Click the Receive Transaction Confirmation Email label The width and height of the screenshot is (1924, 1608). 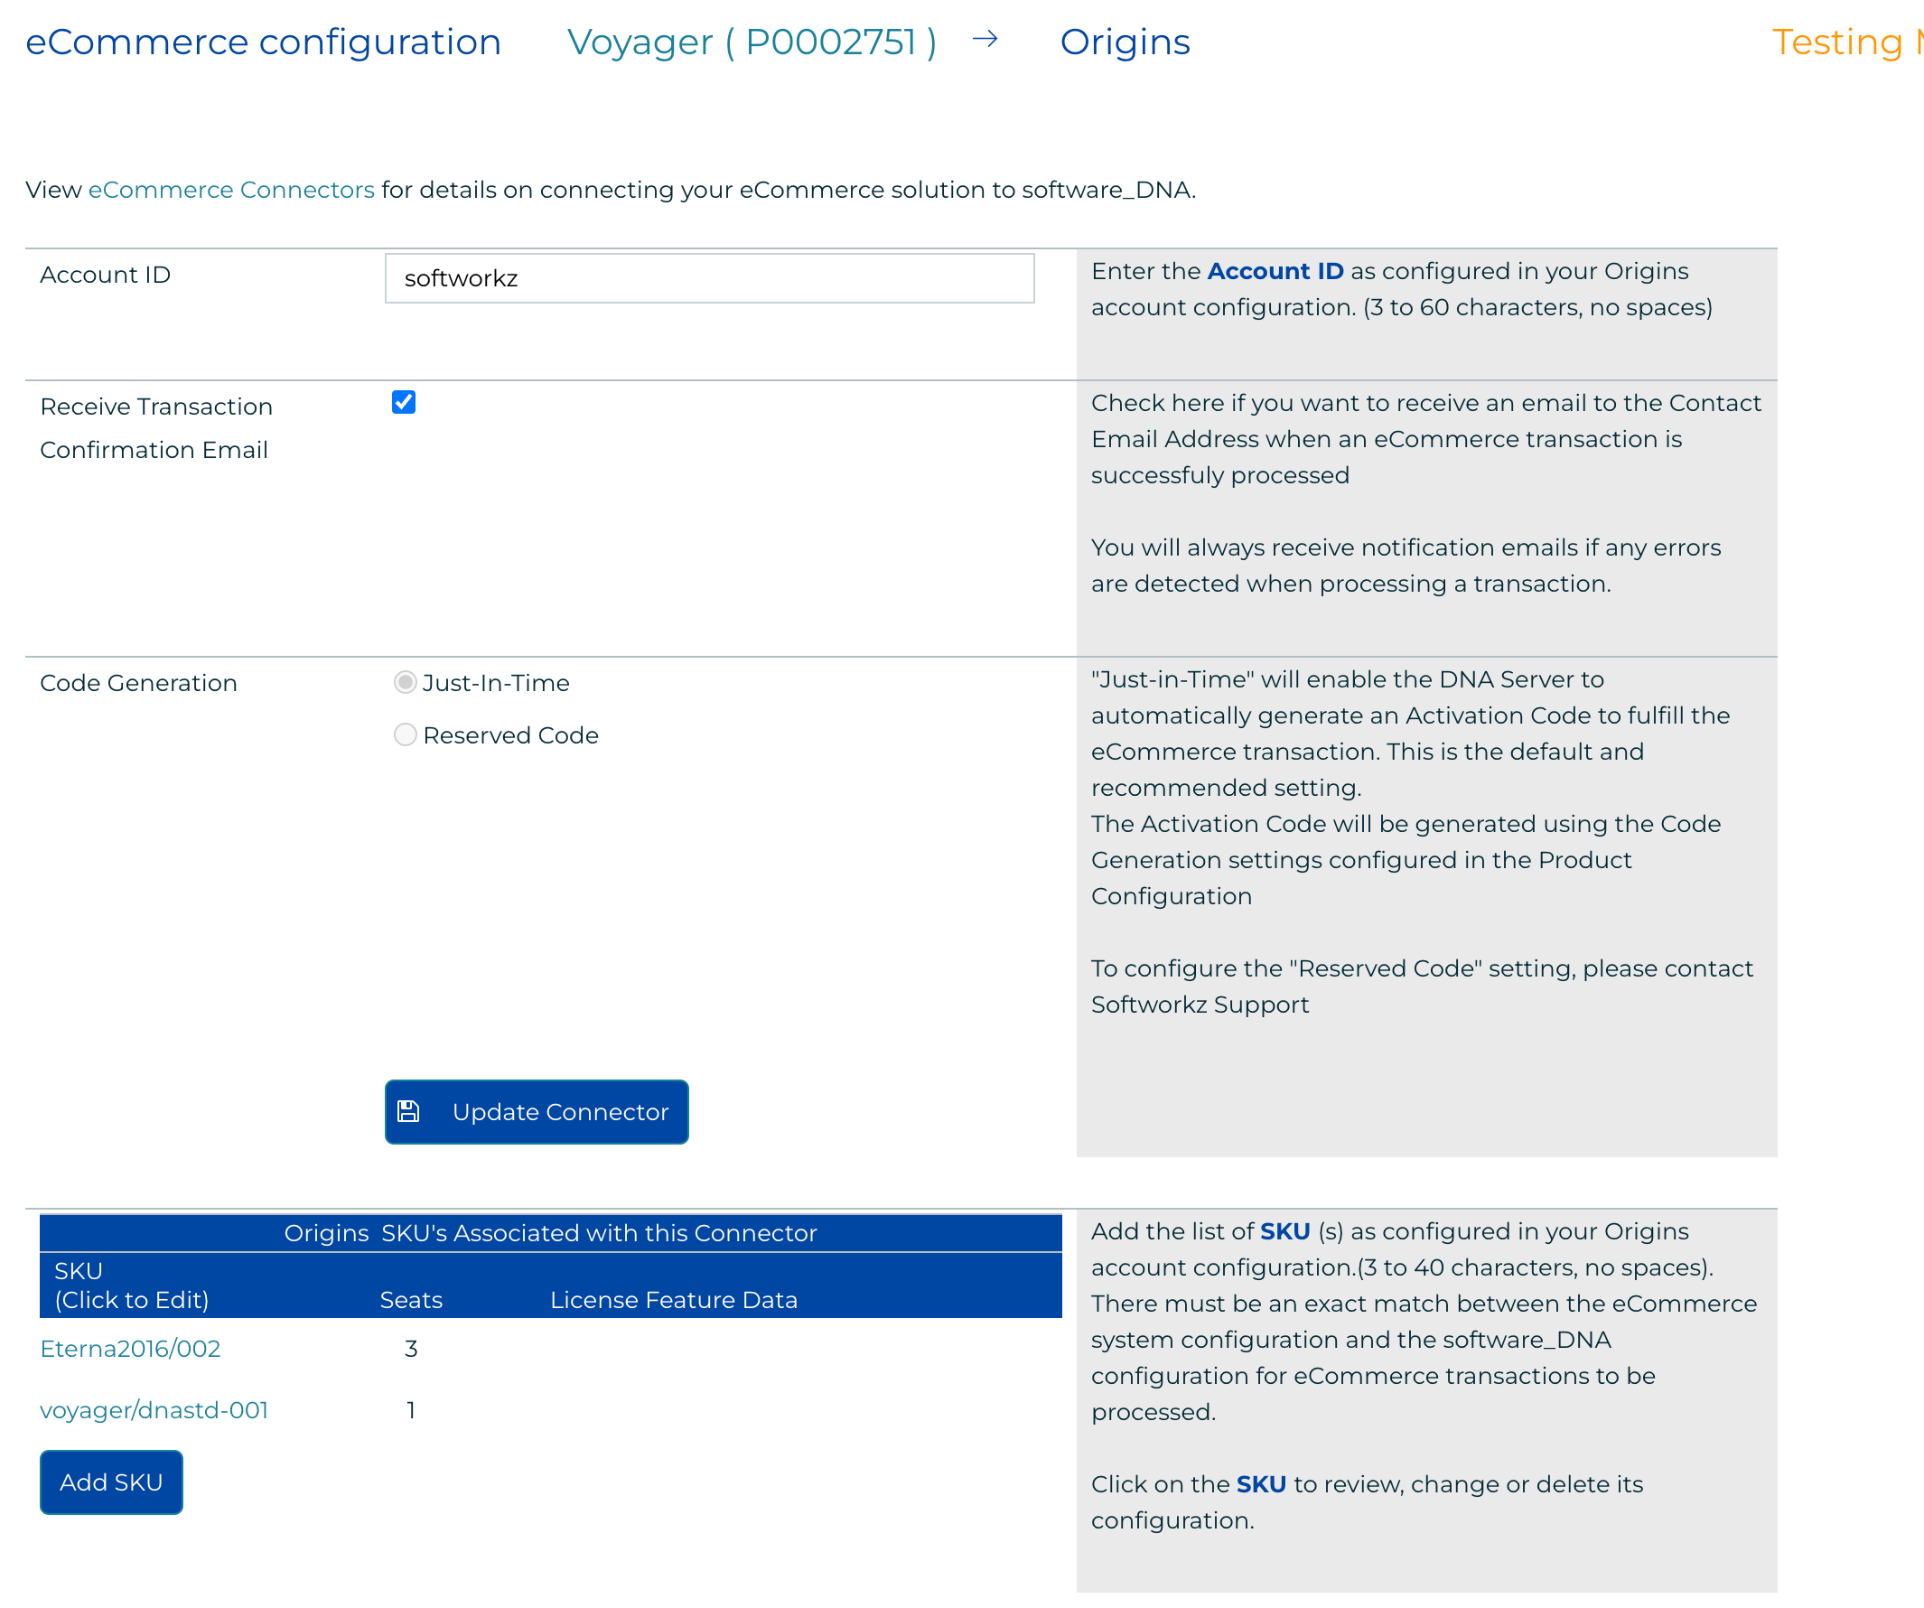pos(155,429)
